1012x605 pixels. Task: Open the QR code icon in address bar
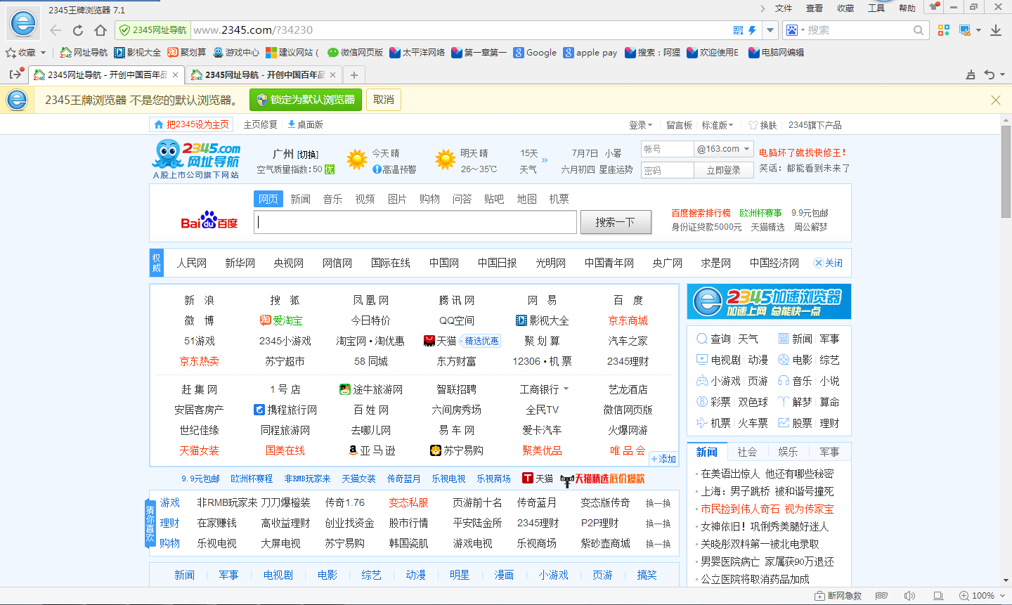(x=738, y=30)
